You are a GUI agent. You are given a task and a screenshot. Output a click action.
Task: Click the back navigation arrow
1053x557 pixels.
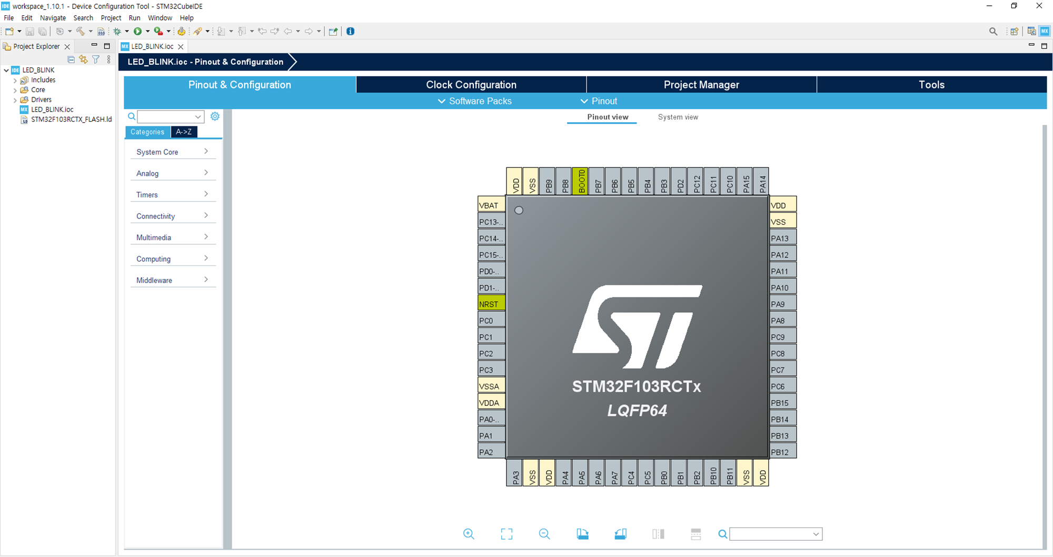(x=287, y=32)
